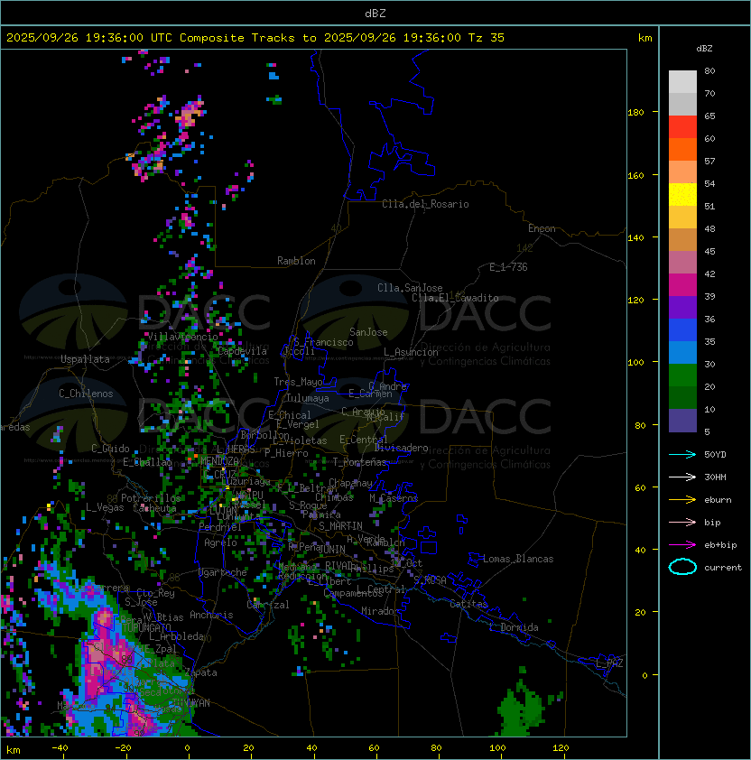This screenshot has width=751, height=760.
Task: Click the L_Vegas map label
Action: point(105,507)
